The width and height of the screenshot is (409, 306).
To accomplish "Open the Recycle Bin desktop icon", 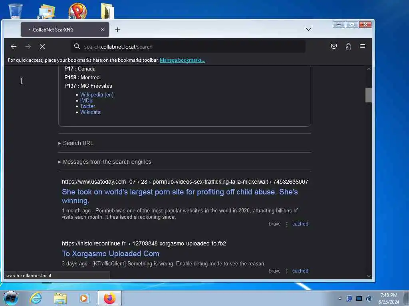I will pyautogui.click(x=16, y=11).
